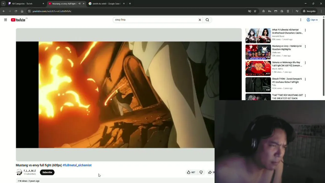Open options for THAT TIME ROY MUSTANG video
The height and width of the screenshot is (183, 325).
pos(305,96)
